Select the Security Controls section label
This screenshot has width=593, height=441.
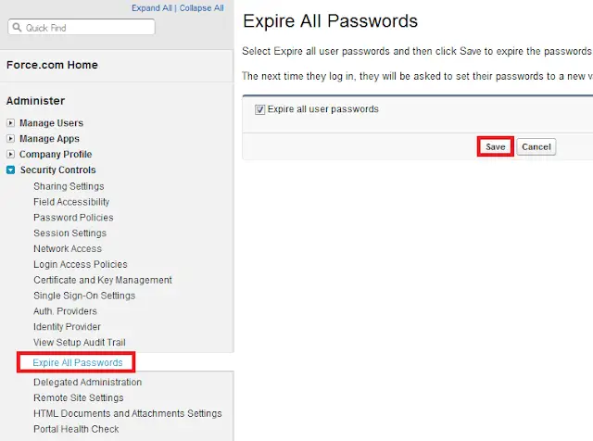click(57, 170)
